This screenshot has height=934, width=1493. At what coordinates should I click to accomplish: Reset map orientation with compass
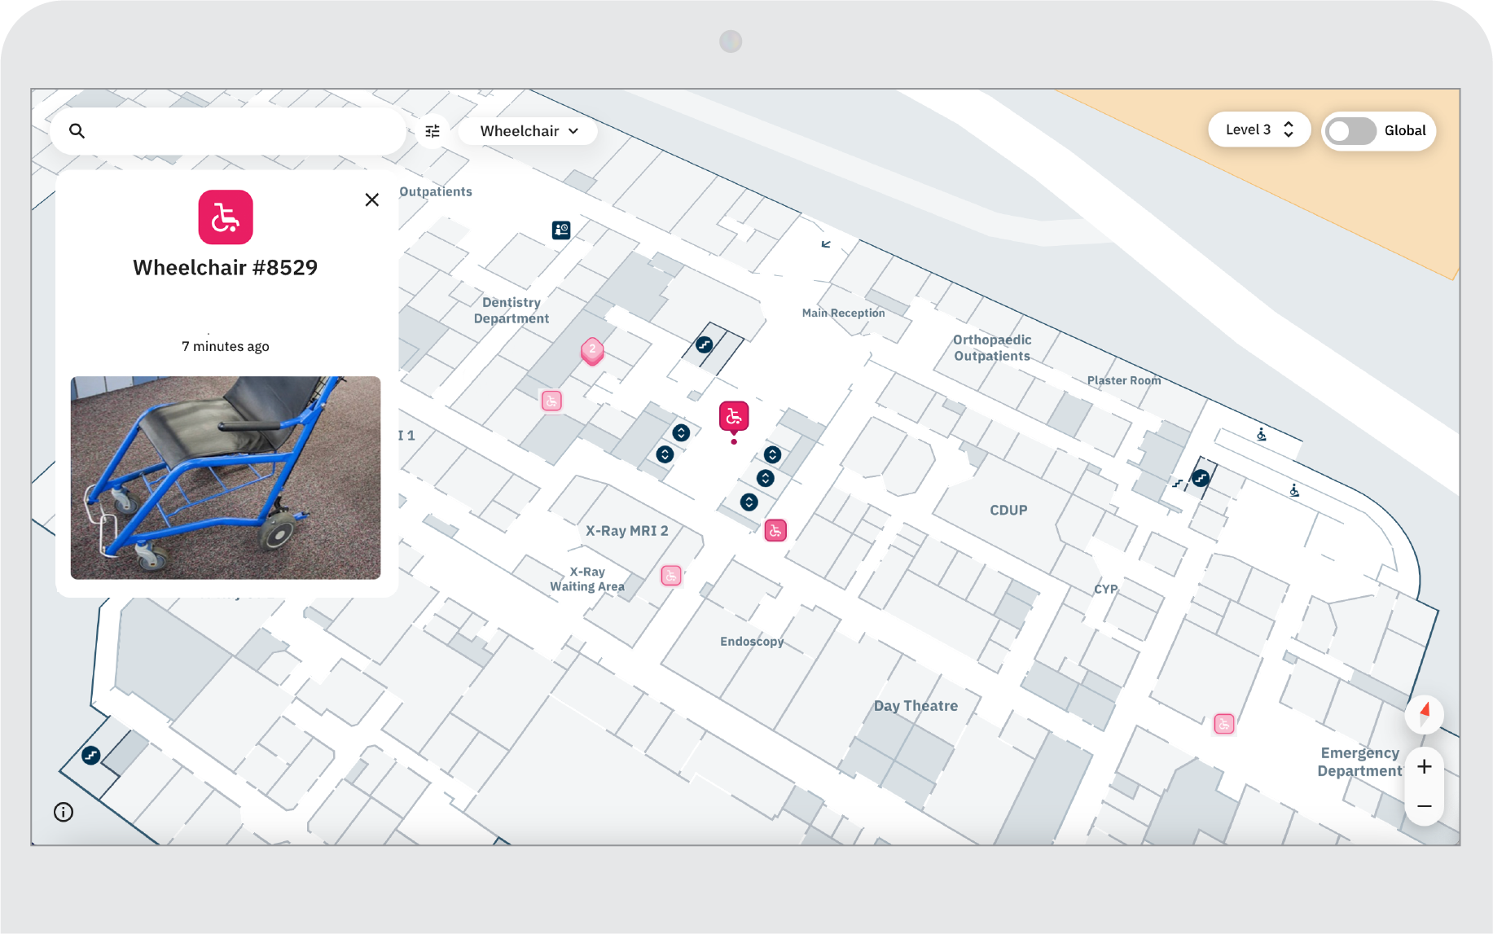coord(1424,713)
